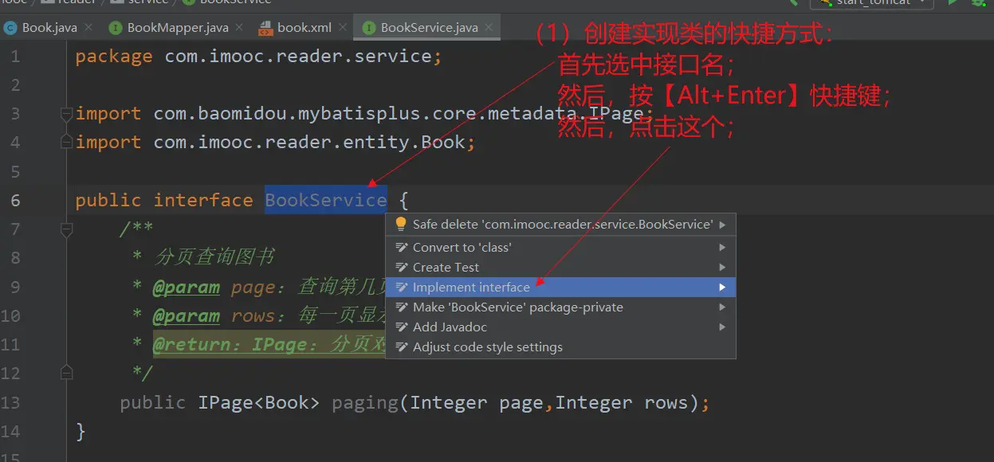Collapse the Javadoc comment fold at line 7
Image resolution: width=994 pixels, height=462 pixels.
[x=67, y=229]
